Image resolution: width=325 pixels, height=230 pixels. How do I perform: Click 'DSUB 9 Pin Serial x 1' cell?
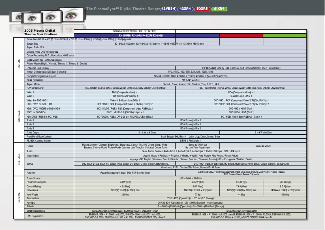pos(190,141)
